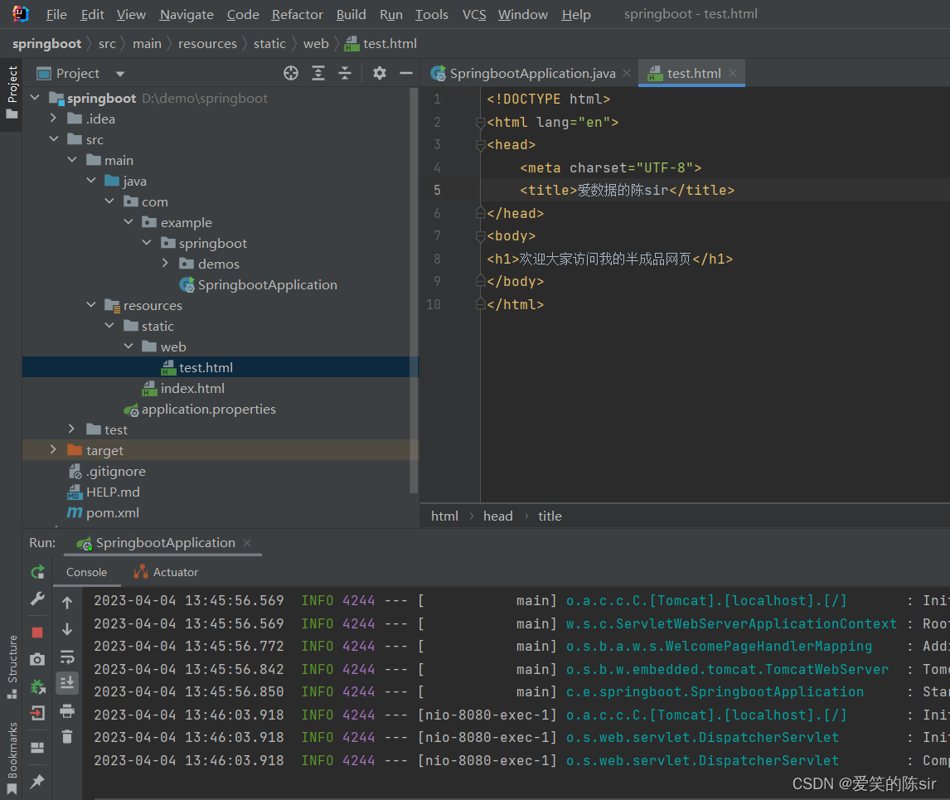Click 'springboot' in the navigation breadcrumb
Viewport: 950px width, 800px height.
(46, 44)
